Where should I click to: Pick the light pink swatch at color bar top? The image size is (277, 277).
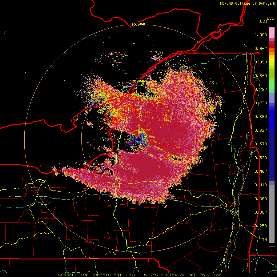[272, 33]
